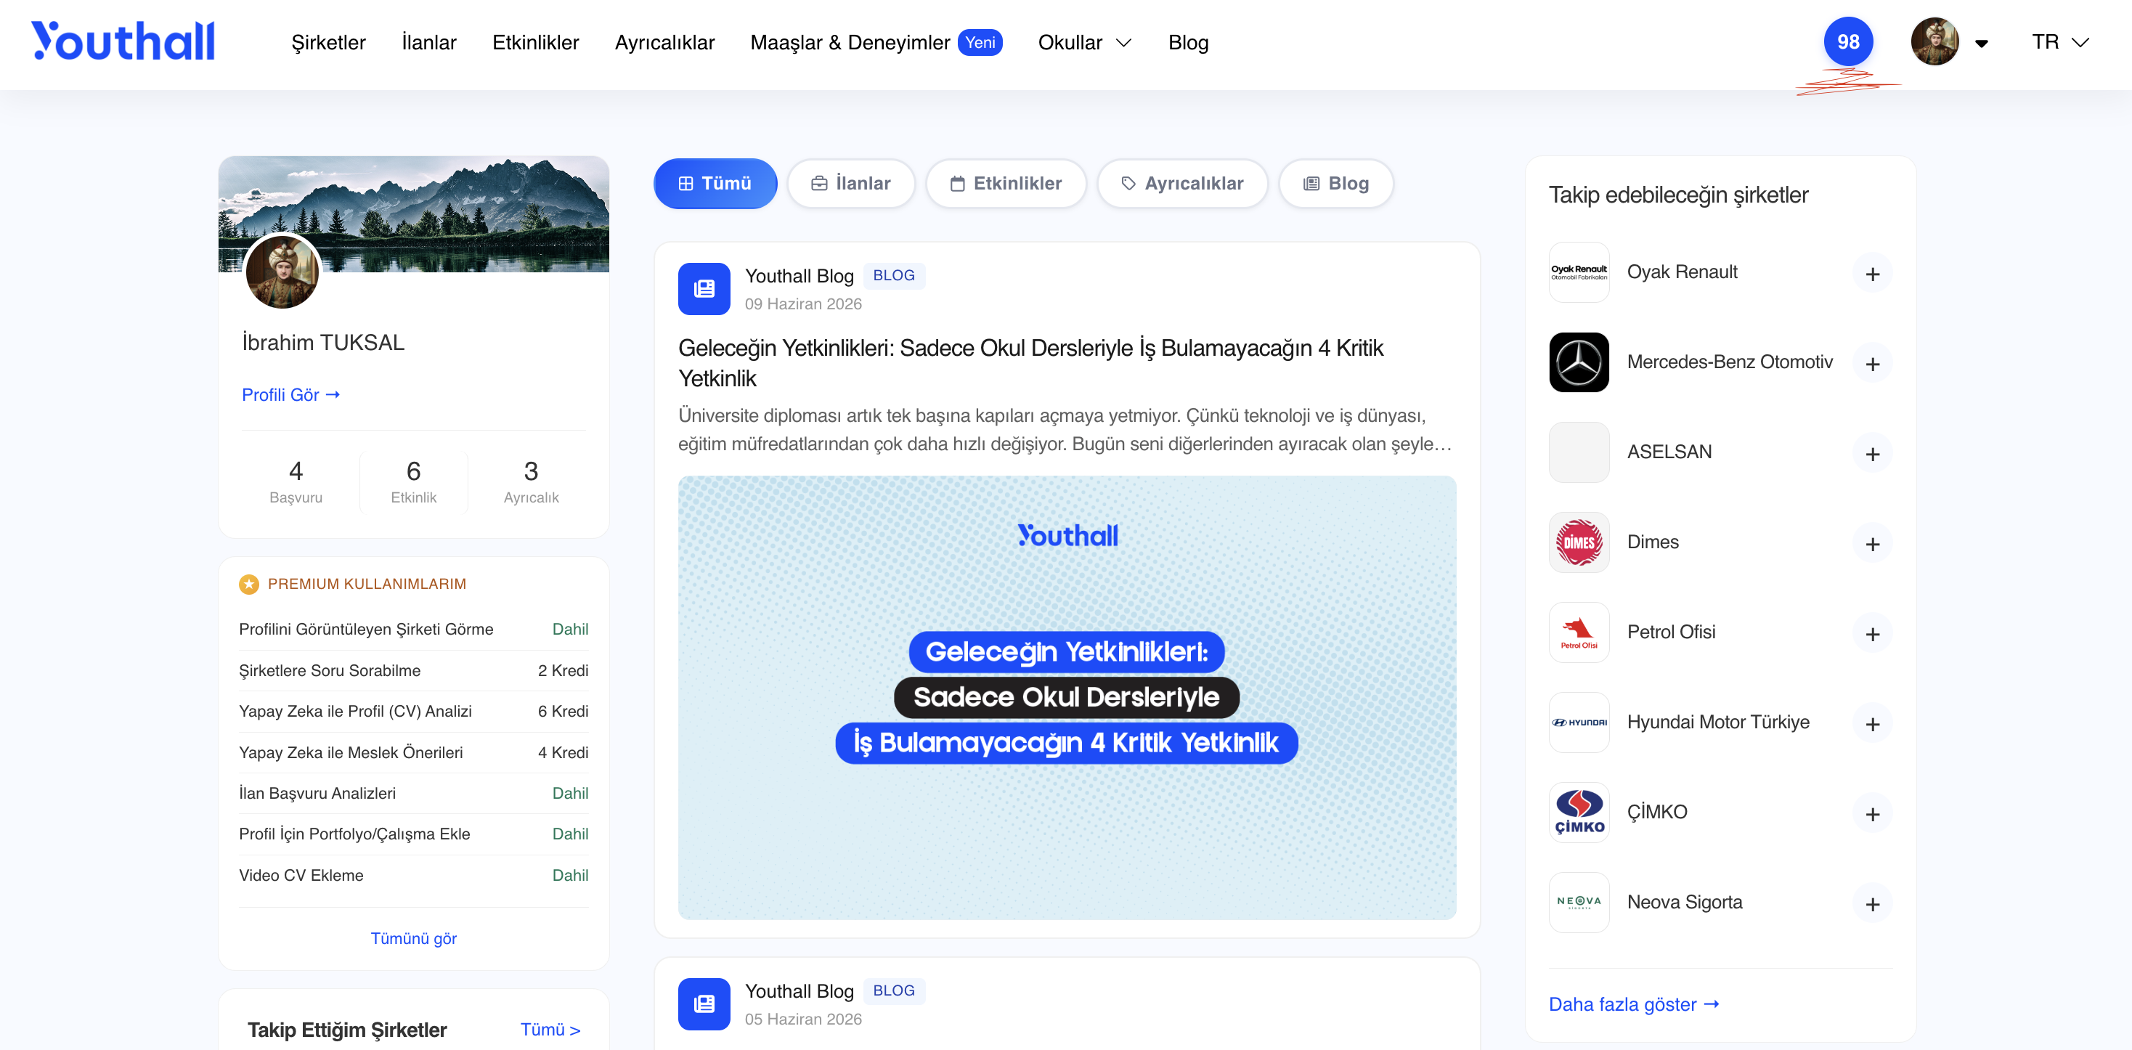Open the Mercedes-Benz star logo
Viewport: 2132px width, 1050px height.
click(1579, 362)
